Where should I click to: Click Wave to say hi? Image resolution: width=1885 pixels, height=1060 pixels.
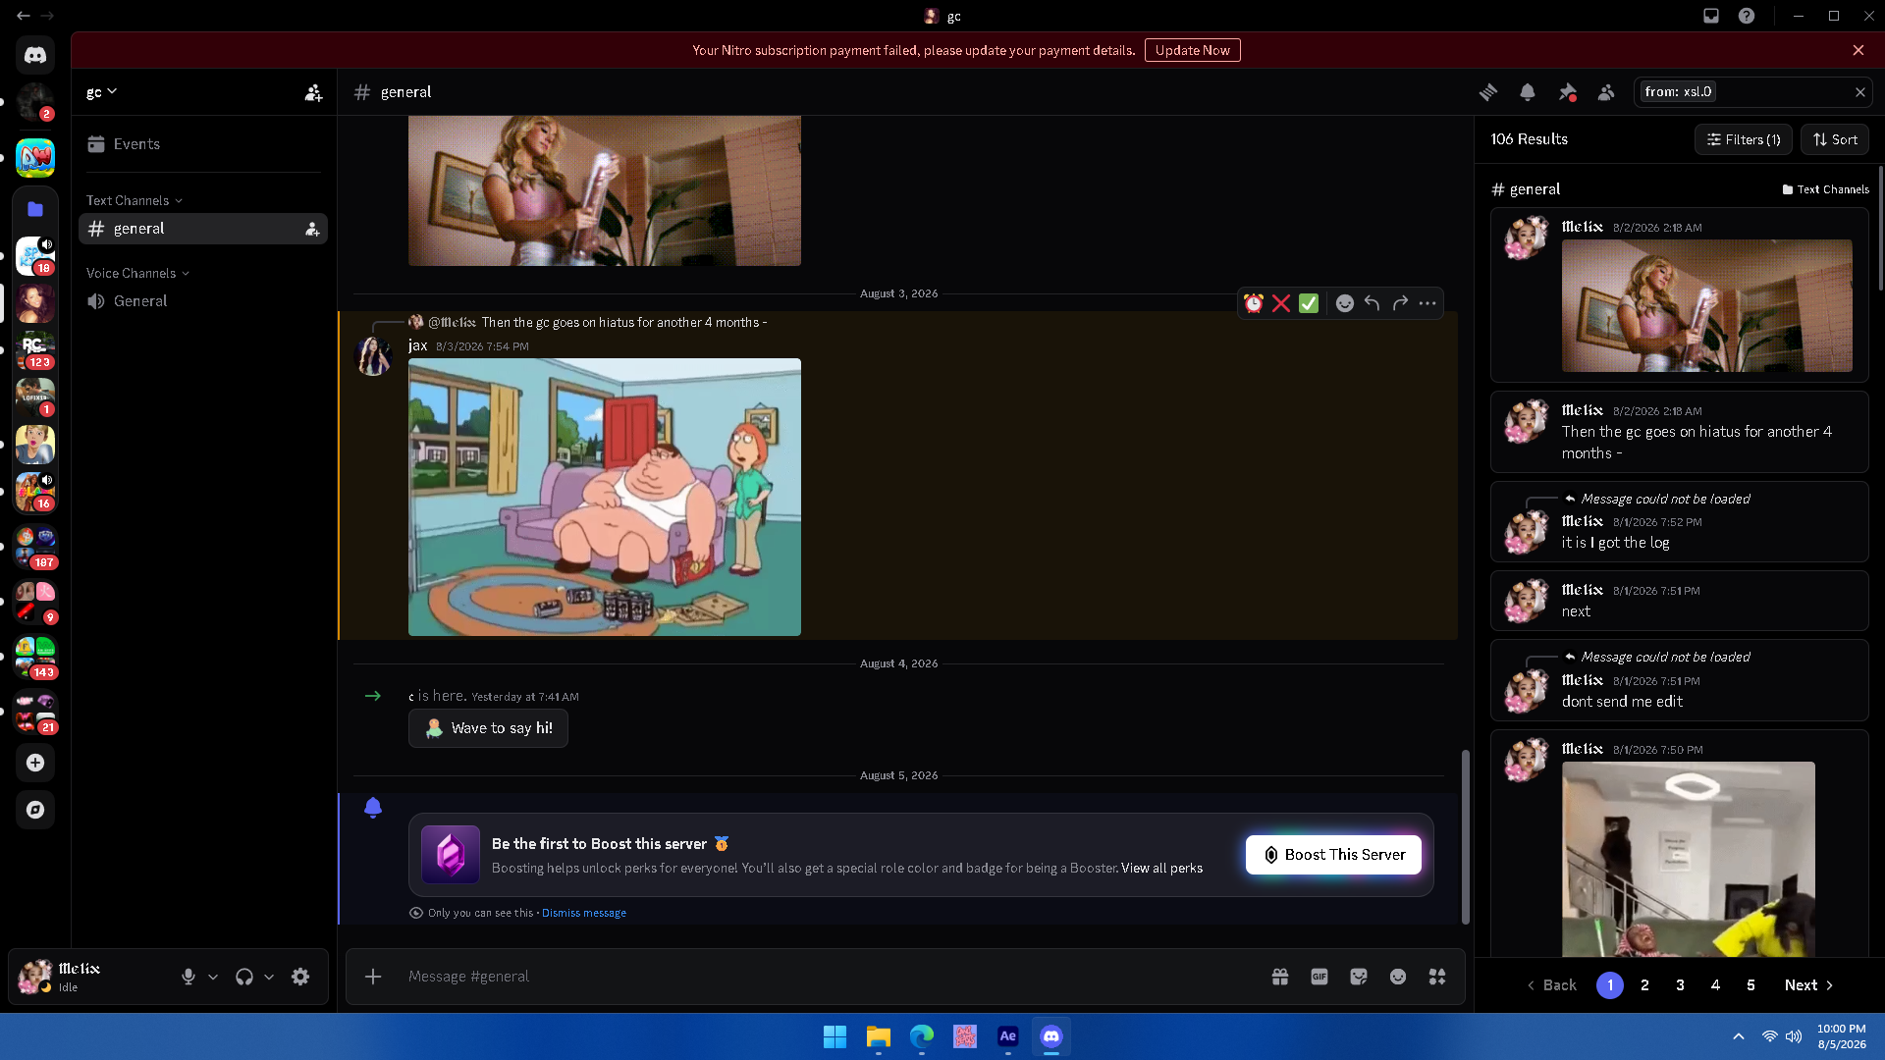click(x=488, y=728)
